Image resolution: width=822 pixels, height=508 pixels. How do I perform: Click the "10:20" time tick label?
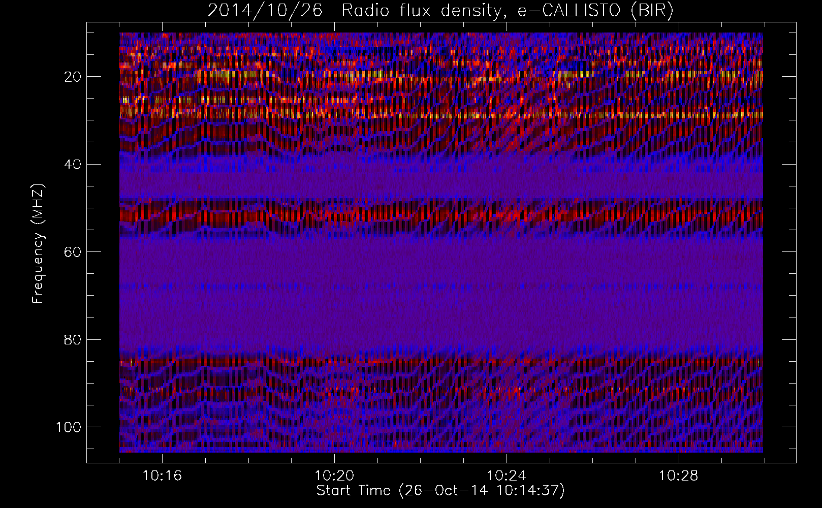coord(334,476)
